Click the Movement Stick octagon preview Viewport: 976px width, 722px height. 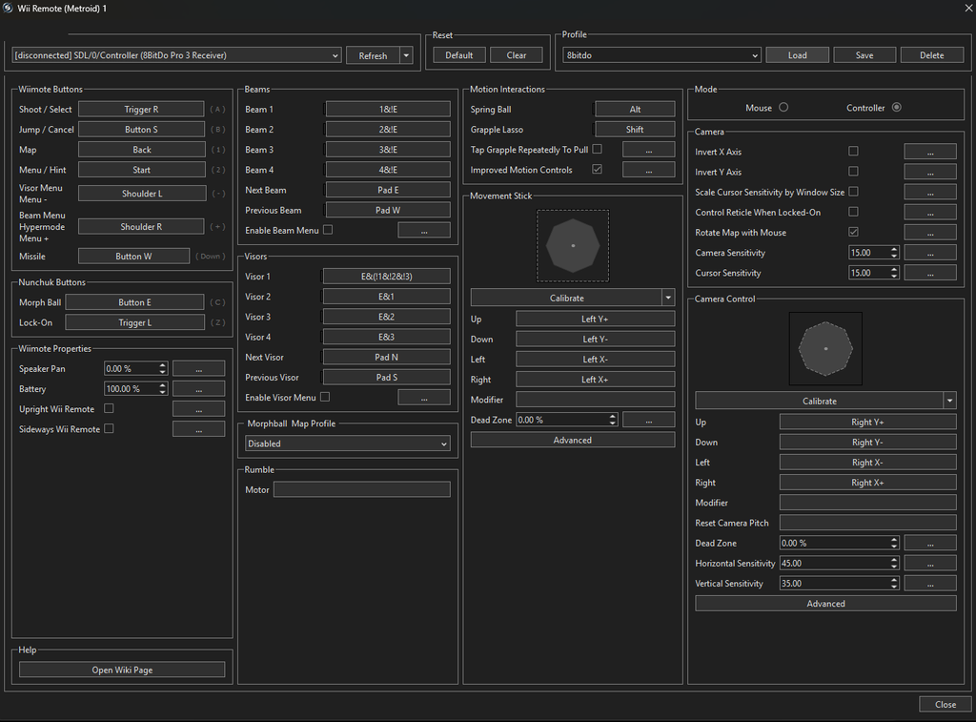(x=572, y=246)
